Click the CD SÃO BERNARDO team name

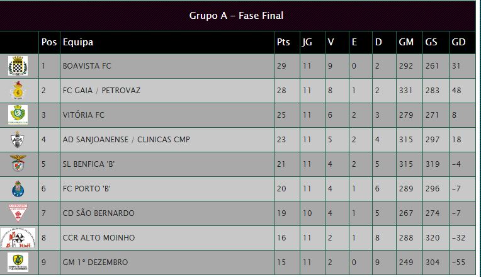(x=98, y=213)
